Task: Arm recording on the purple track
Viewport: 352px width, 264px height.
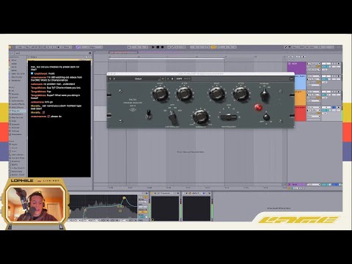Action: 339,64
